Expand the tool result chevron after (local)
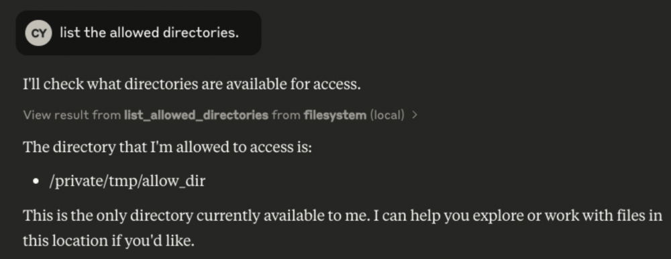Viewport: 671px width, 259px height. [x=414, y=115]
